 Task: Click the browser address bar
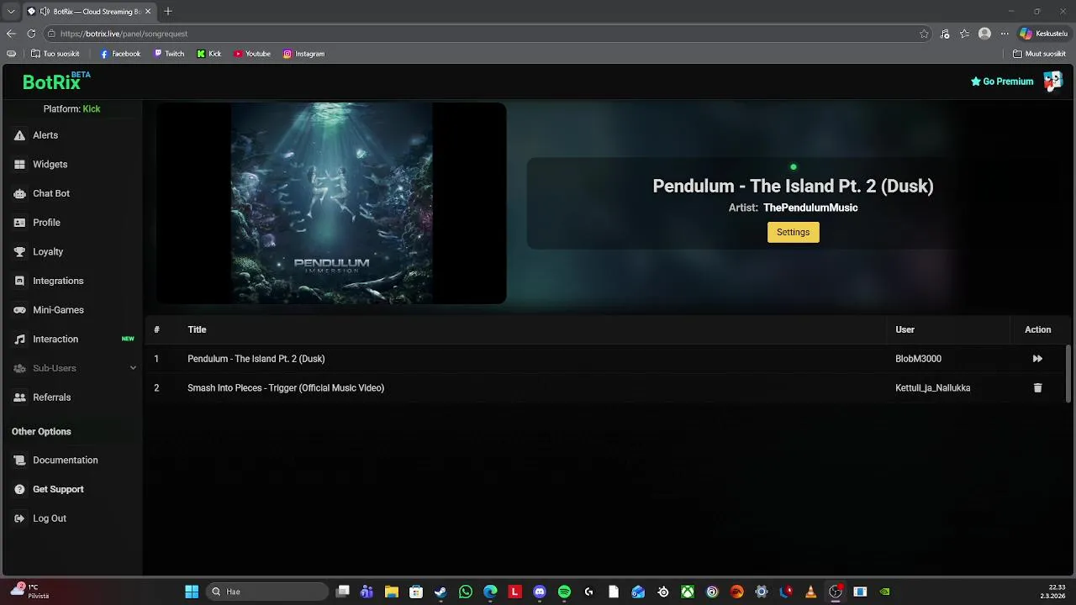[488, 34]
